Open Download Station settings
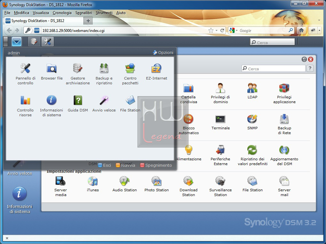Image resolution: width=326 pixels, height=244 pixels. click(189, 186)
